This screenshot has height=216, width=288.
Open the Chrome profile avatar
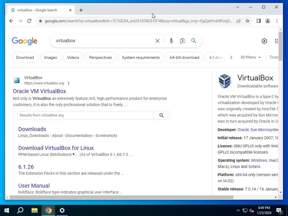268,21
